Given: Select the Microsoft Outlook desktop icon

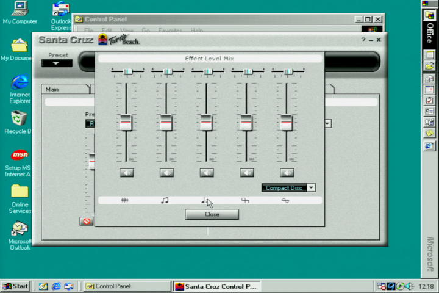Looking at the screenshot, I should point(20,236).
